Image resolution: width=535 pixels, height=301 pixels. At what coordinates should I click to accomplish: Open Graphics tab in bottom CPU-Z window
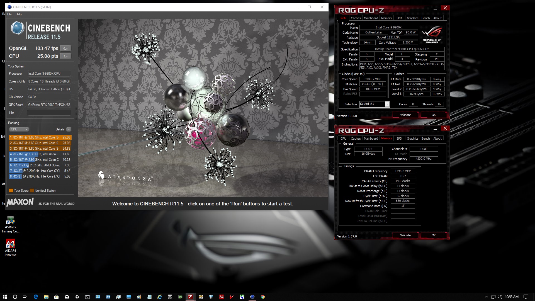[412, 139]
